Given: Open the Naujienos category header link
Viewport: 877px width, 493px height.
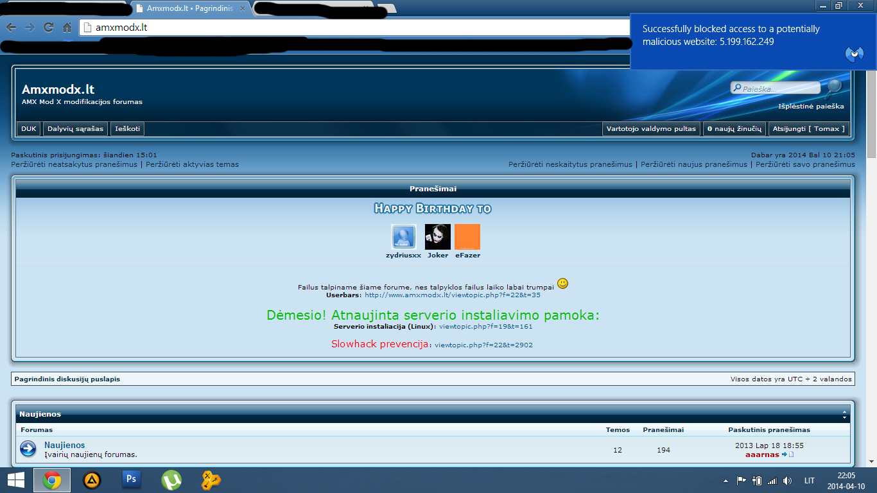Looking at the screenshot, I should coord(40,415).
